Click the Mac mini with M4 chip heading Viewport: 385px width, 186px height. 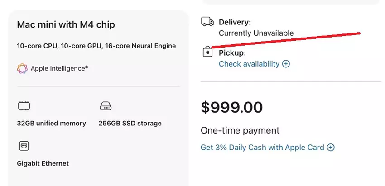point(66,24)
